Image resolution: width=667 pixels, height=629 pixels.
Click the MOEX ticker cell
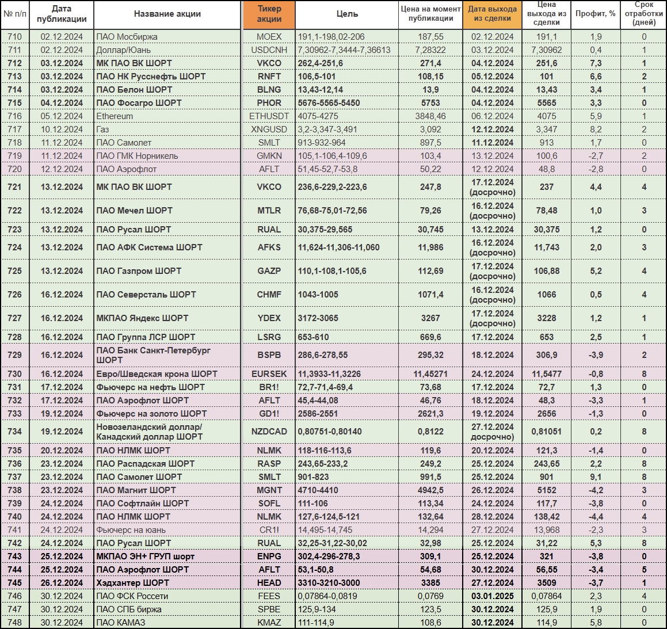click(269, 37)
